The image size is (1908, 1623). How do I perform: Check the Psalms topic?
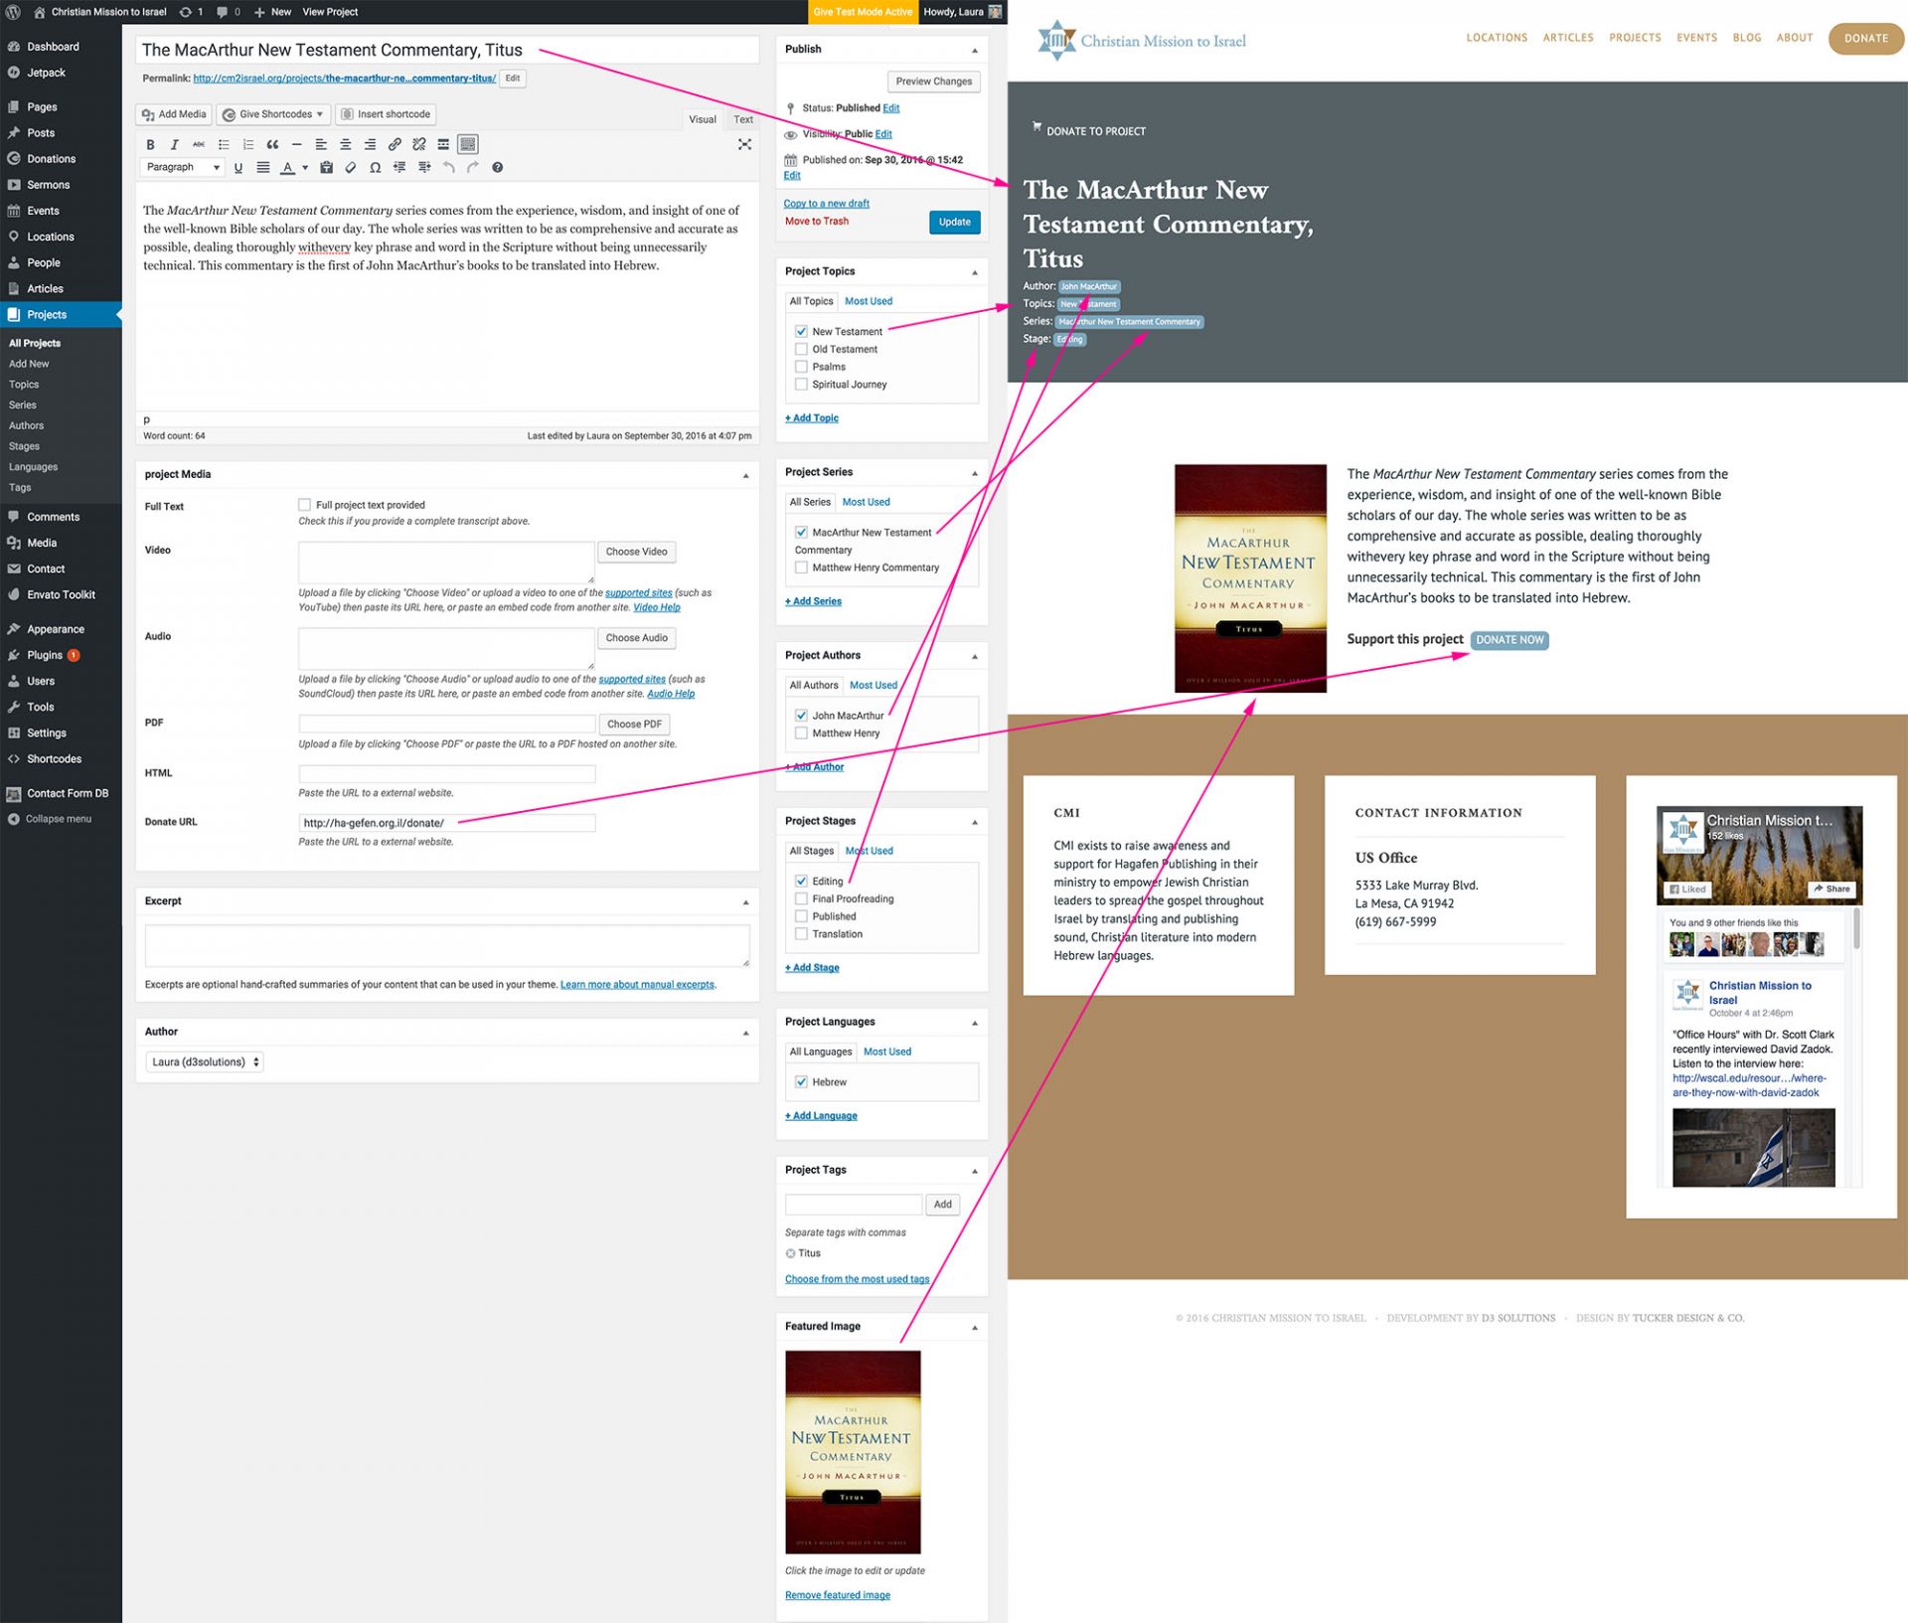tap(801, 368)
